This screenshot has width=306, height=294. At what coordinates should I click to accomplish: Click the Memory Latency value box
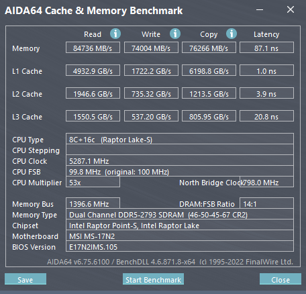tap(266, 48)
